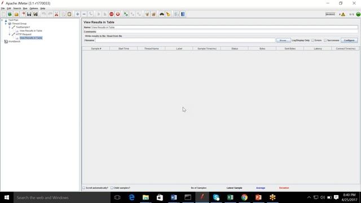This screenshot has width=361, height=203.
Task: Click the Thread Name column header
Action: (151, 48)
